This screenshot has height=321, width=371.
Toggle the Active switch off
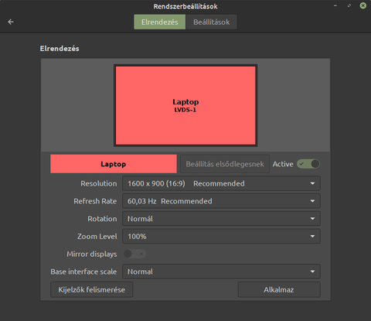(308, 164)
